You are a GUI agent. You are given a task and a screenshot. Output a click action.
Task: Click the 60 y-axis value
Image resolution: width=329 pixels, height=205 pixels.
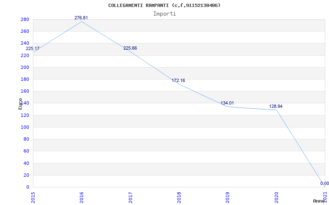26,151
